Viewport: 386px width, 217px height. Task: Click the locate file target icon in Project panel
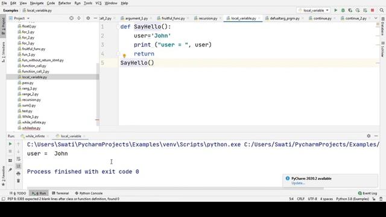coord(71,18)
